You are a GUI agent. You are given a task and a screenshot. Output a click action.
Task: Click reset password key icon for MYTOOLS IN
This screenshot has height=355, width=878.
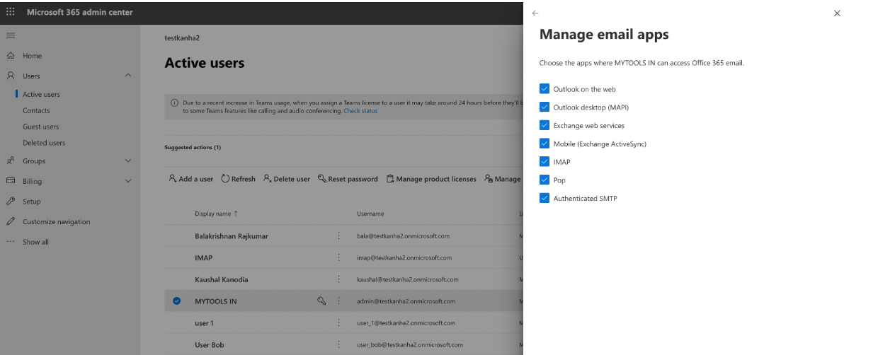tap(321, 301)
